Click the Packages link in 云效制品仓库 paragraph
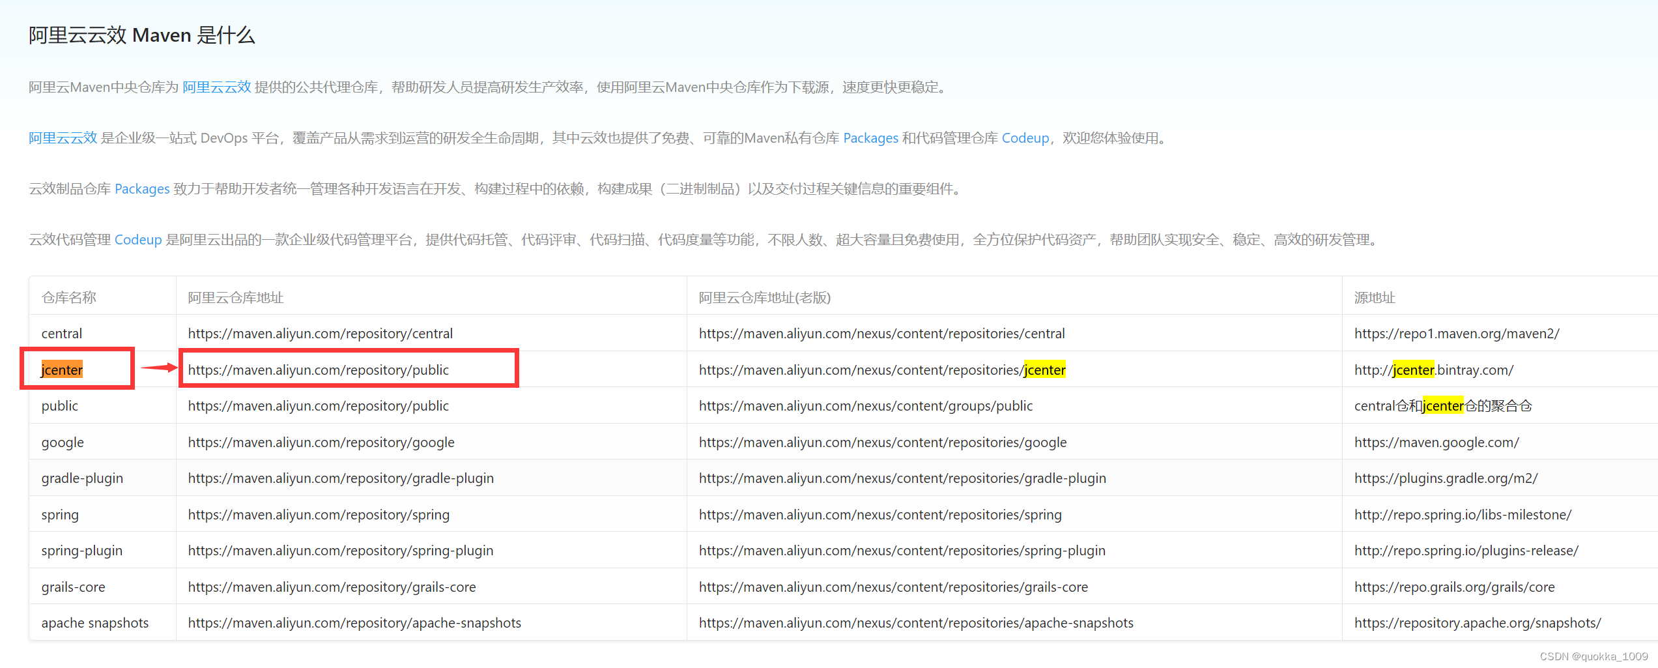 coord(142,188)
